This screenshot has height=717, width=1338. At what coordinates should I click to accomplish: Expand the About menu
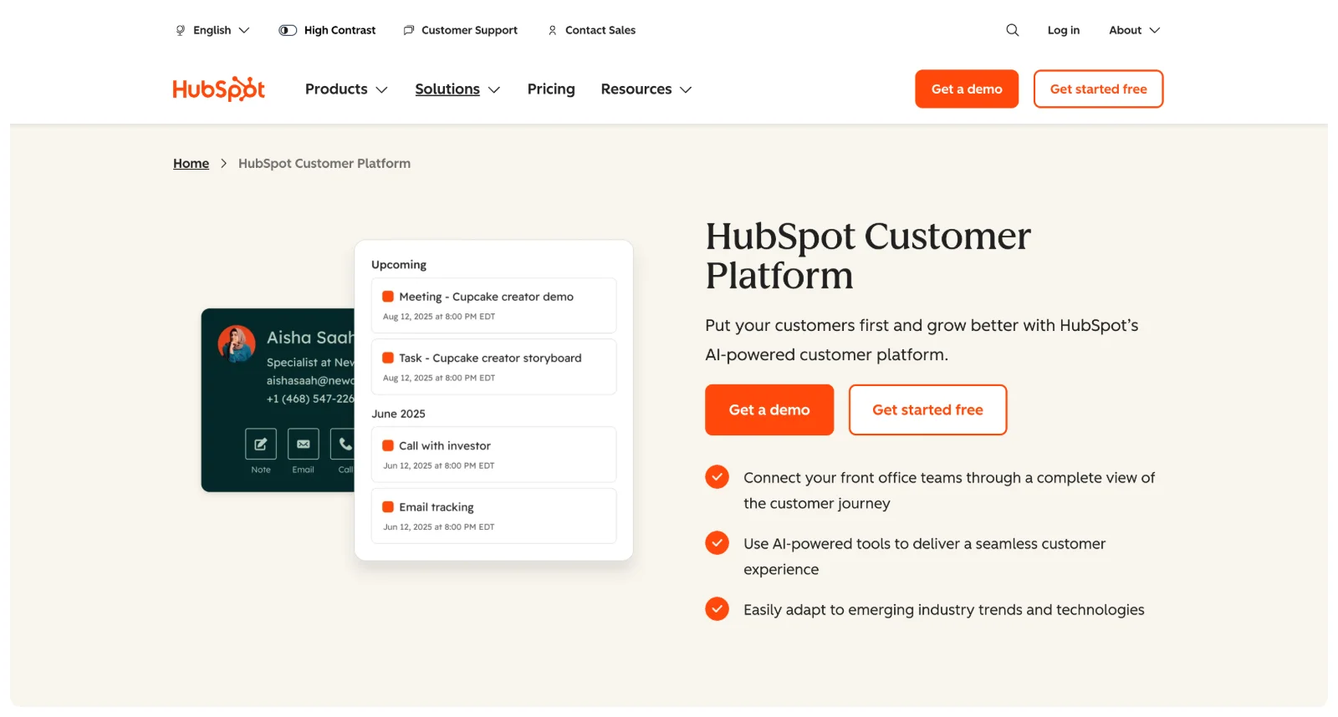1134,30
